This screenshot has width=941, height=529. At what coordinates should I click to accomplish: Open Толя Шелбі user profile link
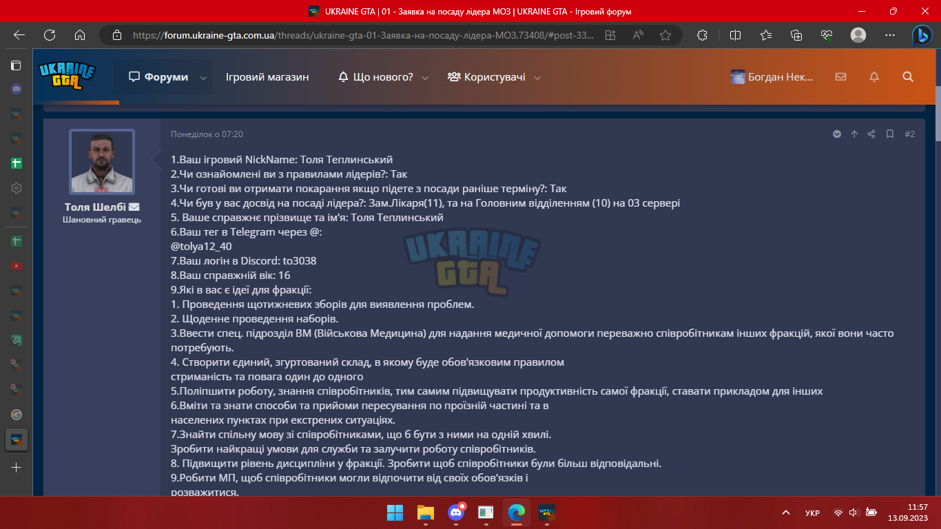(x=96, y=207)
